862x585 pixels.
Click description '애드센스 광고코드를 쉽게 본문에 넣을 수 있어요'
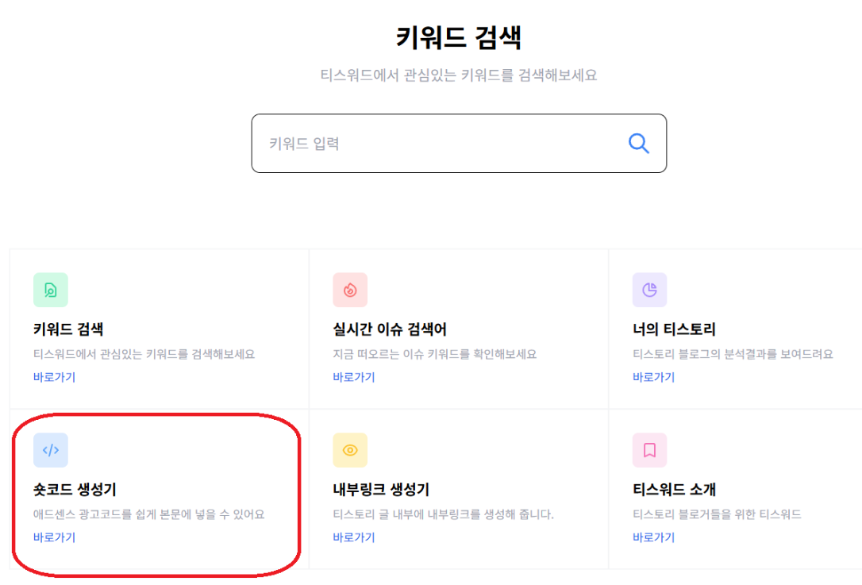coord(149,514)
